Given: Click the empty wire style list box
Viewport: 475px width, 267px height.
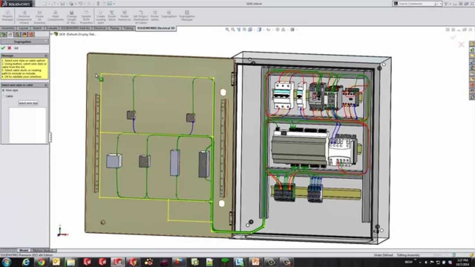Looking at the screenshot, I should tap(28, 124).
